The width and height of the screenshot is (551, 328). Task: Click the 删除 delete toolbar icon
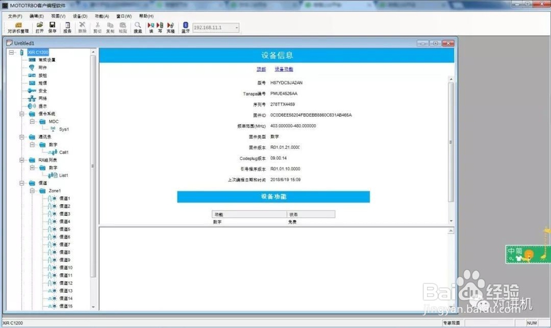[x=82, y=28]
